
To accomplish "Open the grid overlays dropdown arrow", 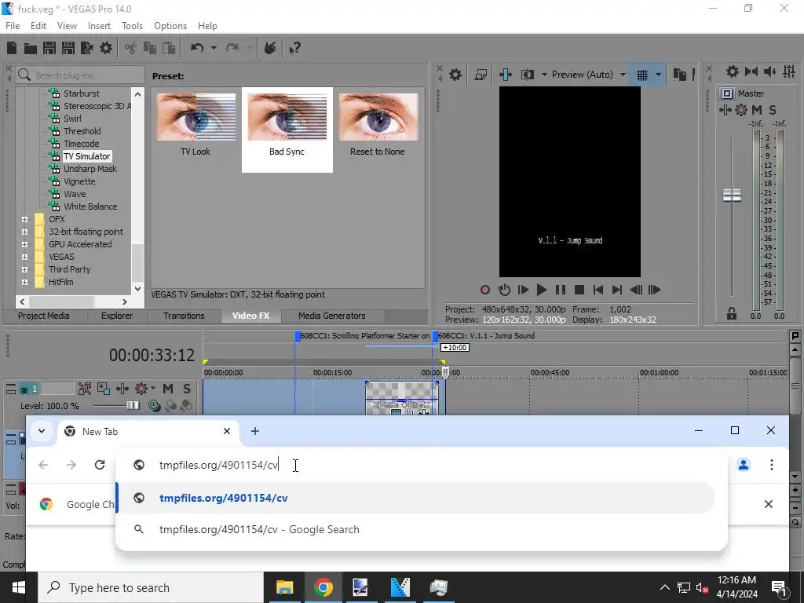I will pos(658,75).
